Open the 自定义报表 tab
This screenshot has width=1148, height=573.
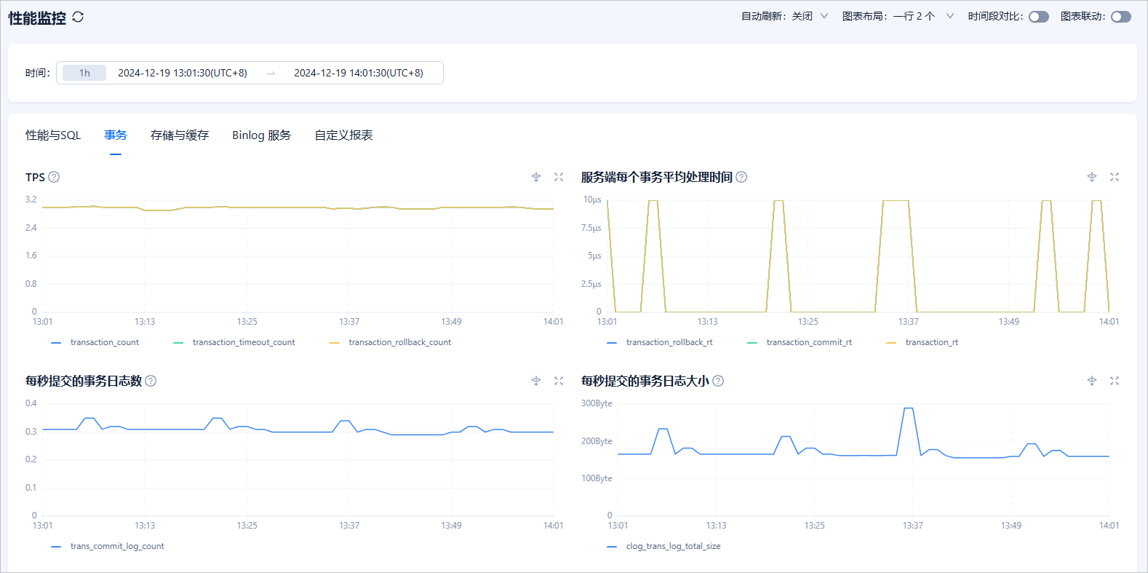pos(343,135)
